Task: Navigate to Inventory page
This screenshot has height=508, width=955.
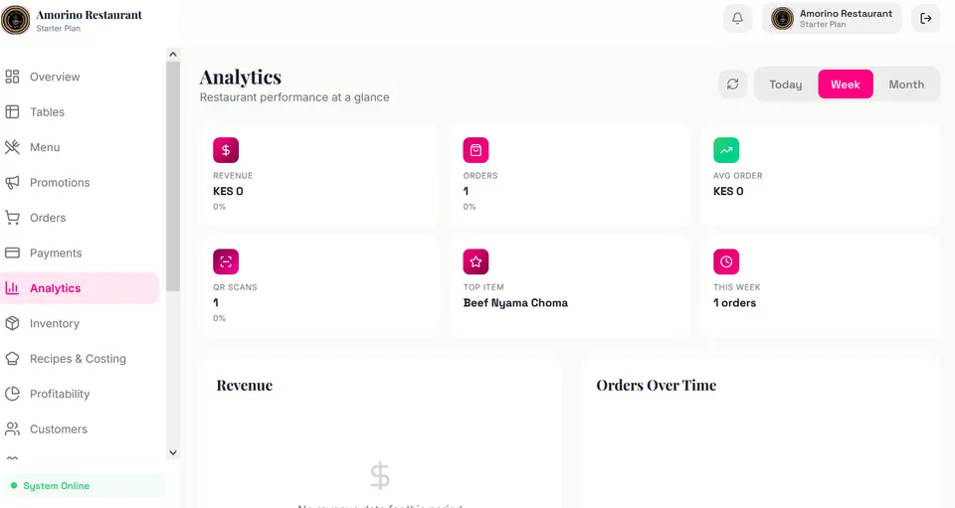Action: [x=80, y=324]
